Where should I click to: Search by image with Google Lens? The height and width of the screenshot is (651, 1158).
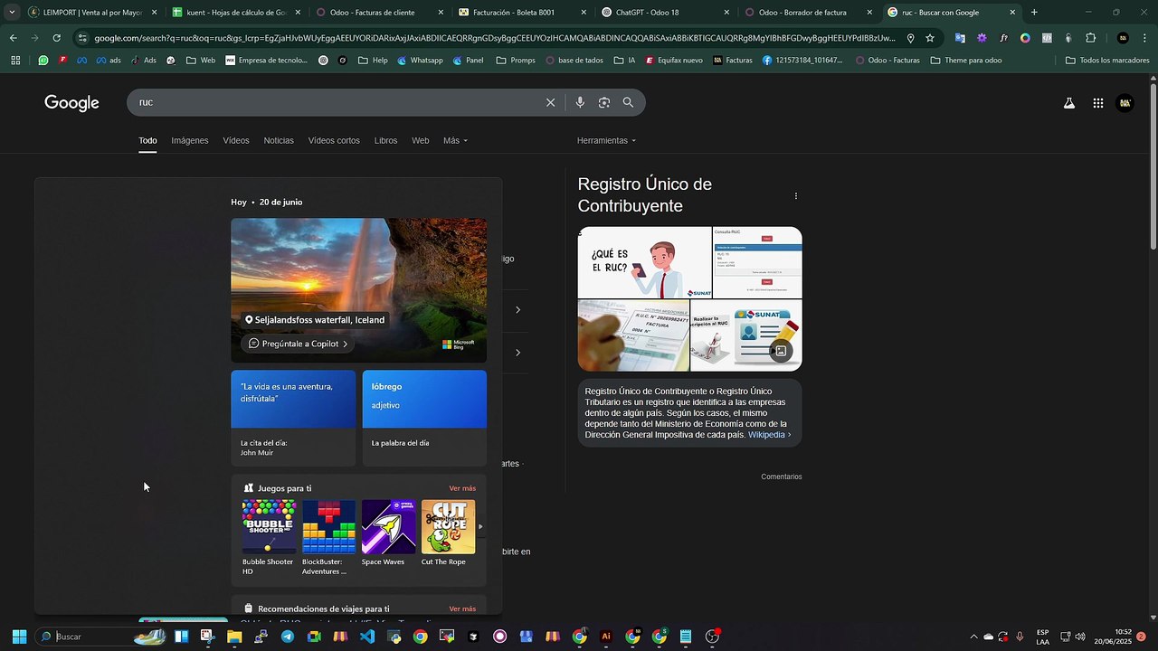[604, 102]
